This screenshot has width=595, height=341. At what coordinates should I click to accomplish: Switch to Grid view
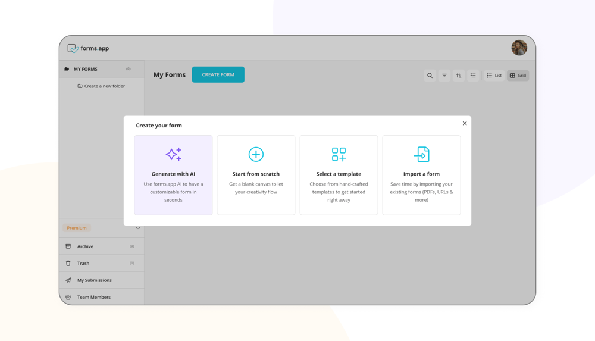coord(518,76)
